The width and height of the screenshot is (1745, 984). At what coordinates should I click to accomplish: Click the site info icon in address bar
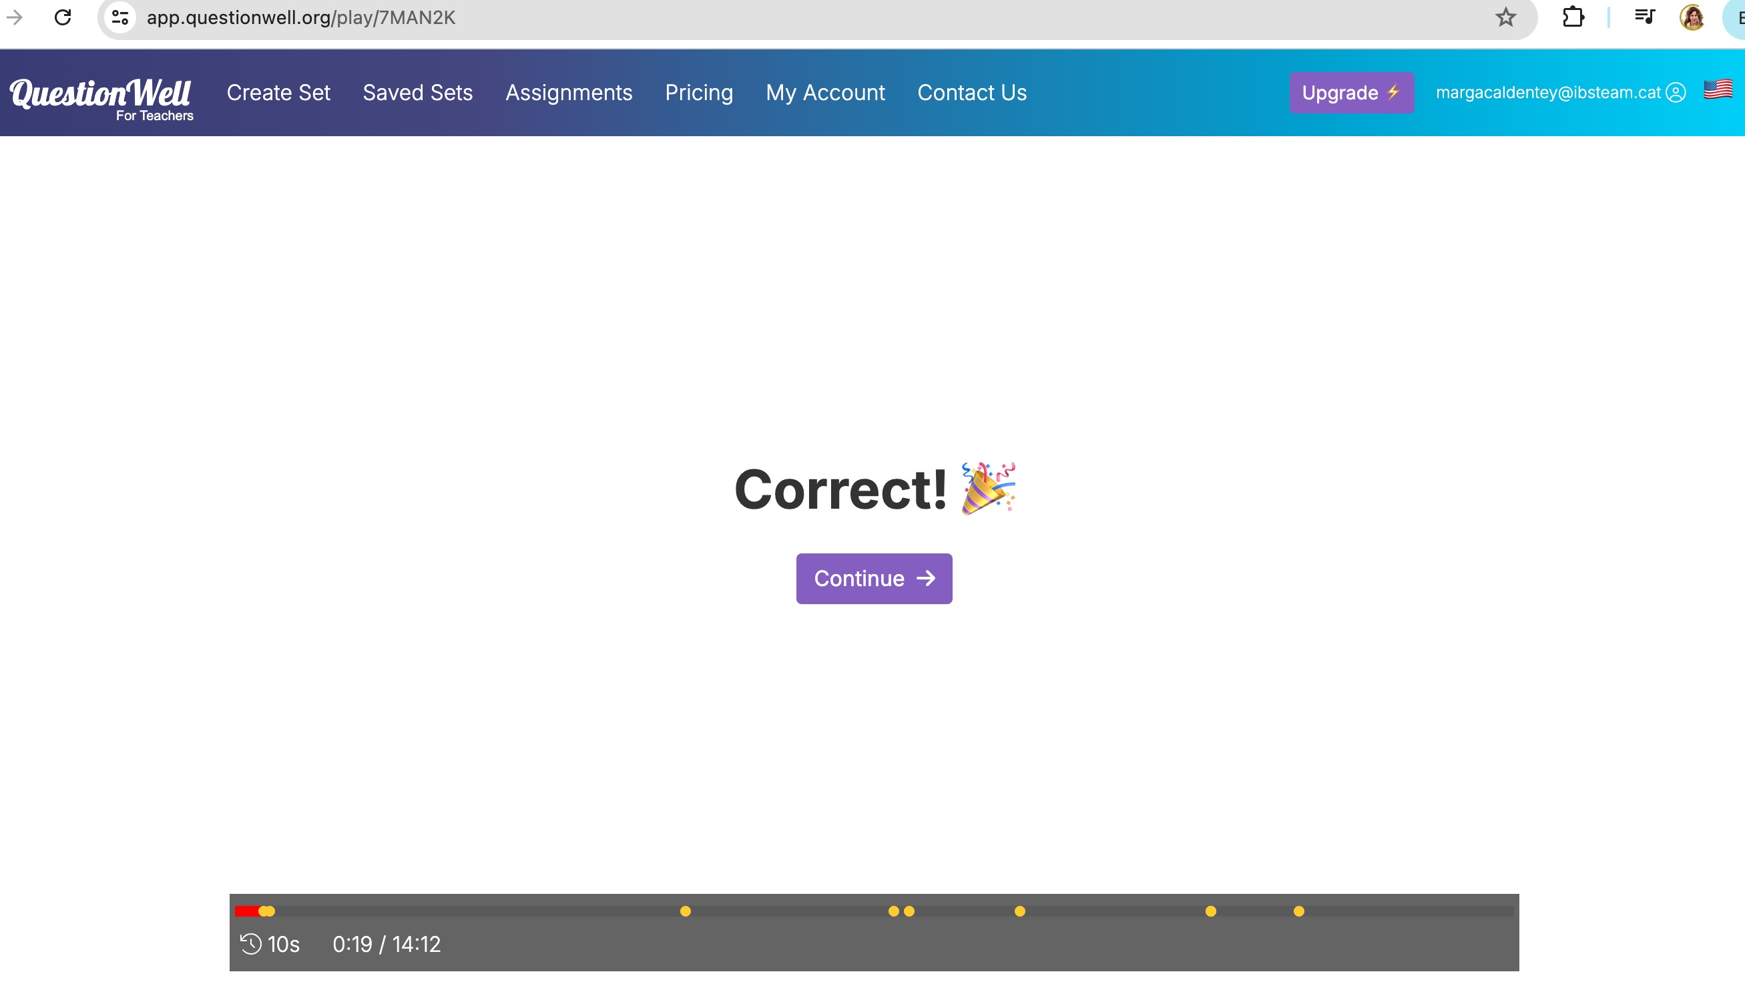point(120,17)
